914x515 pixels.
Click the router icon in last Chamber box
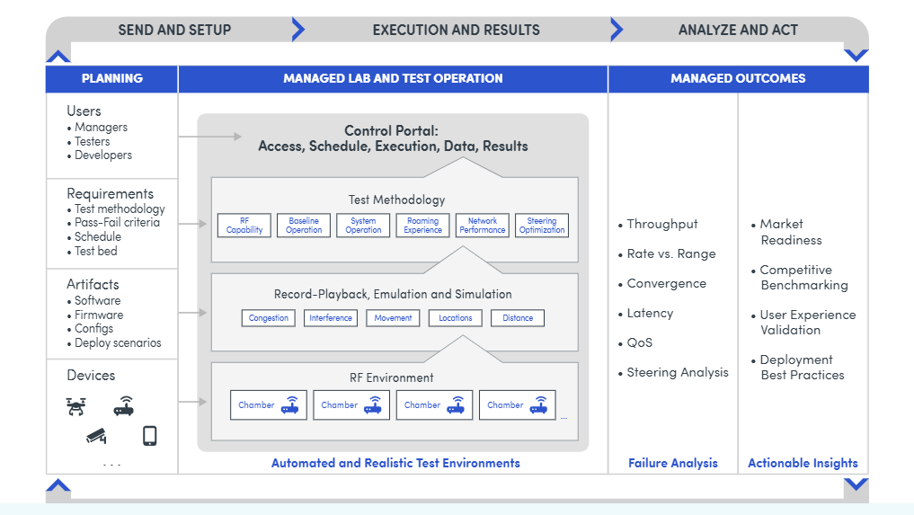click(x=538, y=404)
